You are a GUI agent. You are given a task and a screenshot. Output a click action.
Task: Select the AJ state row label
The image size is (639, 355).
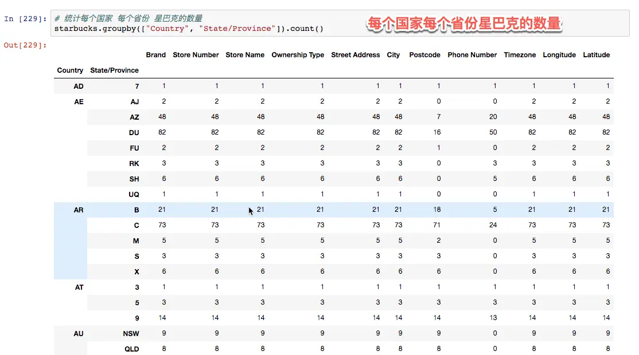coord(134,102)
